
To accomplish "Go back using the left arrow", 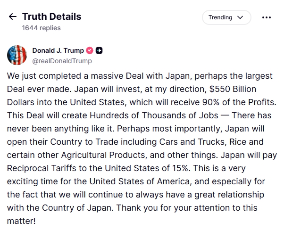I will [x=12, y=16].
